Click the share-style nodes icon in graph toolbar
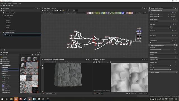This screenshot has height=101, width=179. pyautogui.click(x=58, y=11)
